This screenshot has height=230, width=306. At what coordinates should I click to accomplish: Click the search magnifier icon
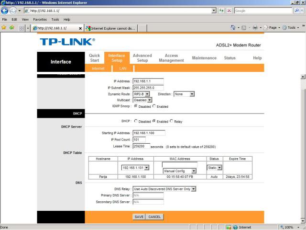[x=296, y=11]
